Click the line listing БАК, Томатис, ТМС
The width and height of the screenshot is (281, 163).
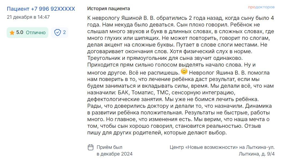tap(161, 93)
